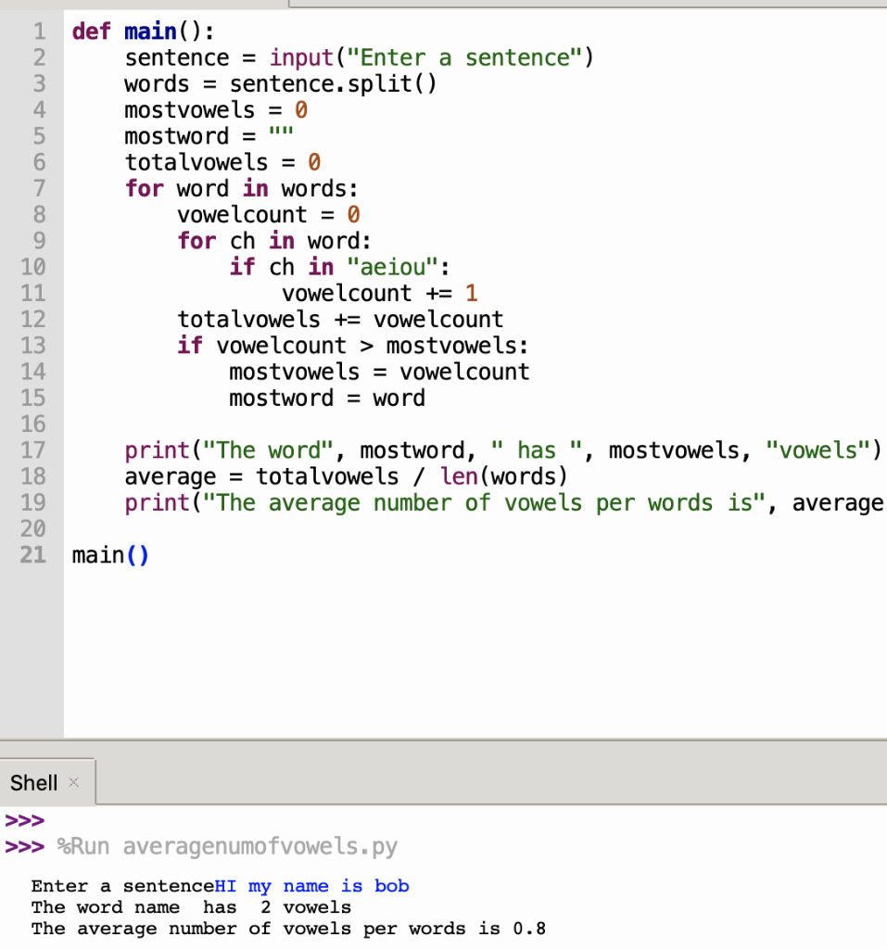The height and width of the screenshot is (949, 887).
Task: Click 'mostword = word' on line 15
Action: click(327, 398)
